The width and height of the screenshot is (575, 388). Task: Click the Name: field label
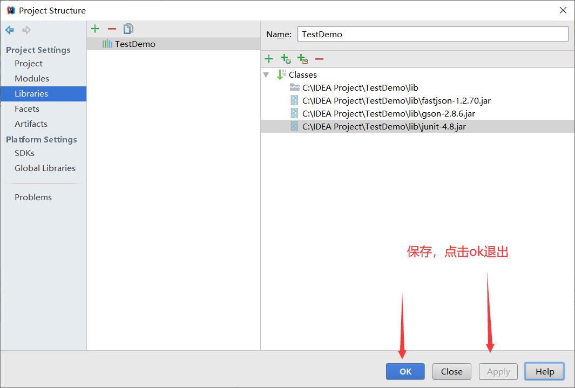[x=279, y=35]
